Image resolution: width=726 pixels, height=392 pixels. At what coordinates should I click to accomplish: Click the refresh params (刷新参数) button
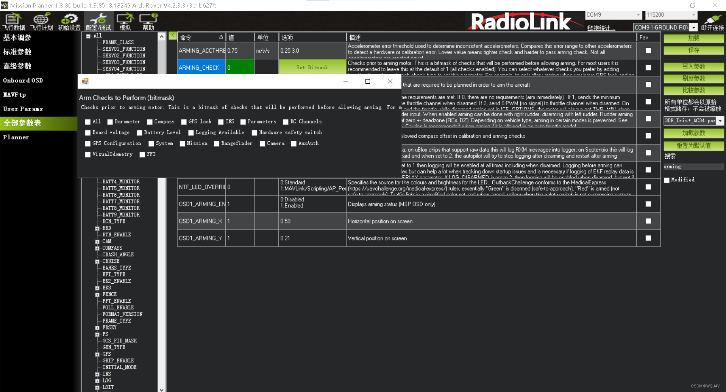point(693,78)
